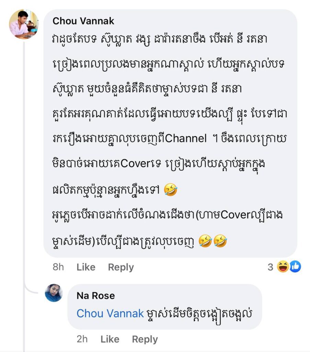
Task: Open Chou Vannak's profile picture
Action: click(23, 24)
